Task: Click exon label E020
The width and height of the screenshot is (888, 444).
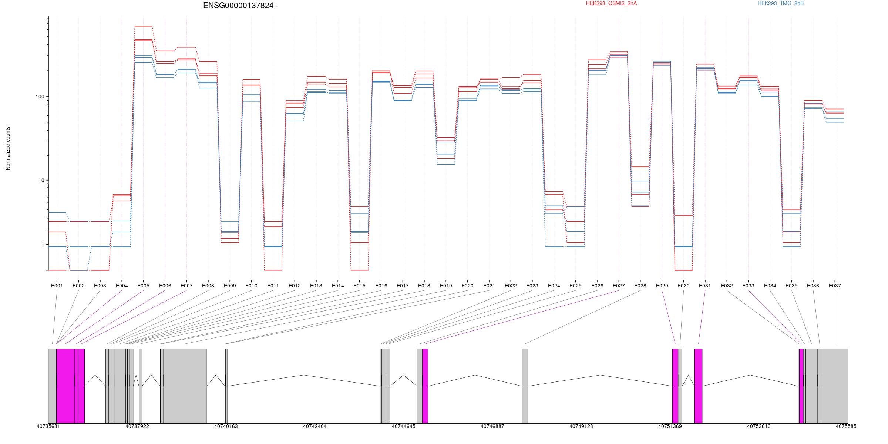Action: [467, 286]
